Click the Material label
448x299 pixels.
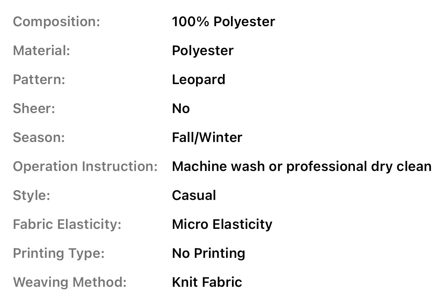(42, 51)
